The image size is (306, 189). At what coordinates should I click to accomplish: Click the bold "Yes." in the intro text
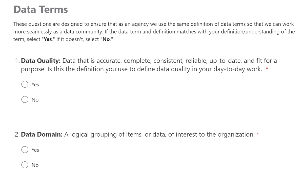click(48, 40)
